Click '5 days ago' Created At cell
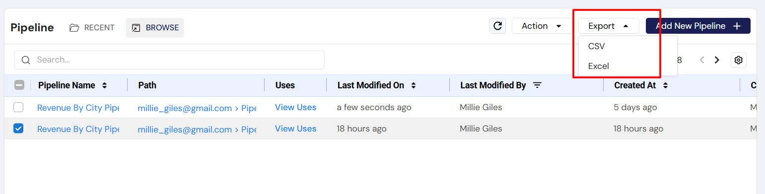 click(x=635, y=107)
